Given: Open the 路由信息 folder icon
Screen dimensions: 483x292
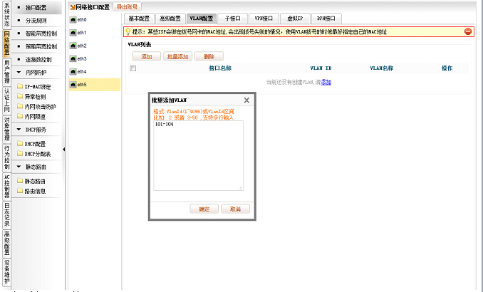Looking at the screenshot, I should click(19, 191).
